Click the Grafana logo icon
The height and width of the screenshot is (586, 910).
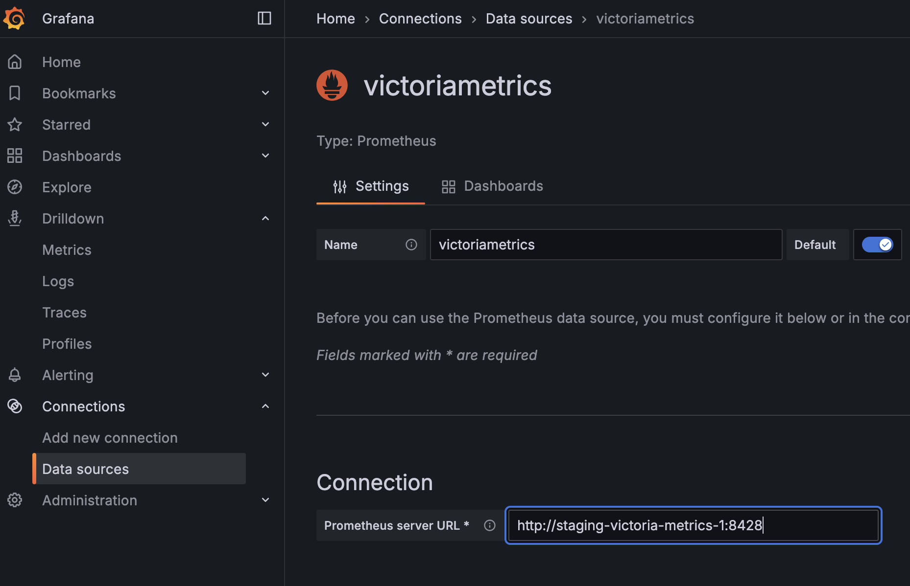(14, 19)
